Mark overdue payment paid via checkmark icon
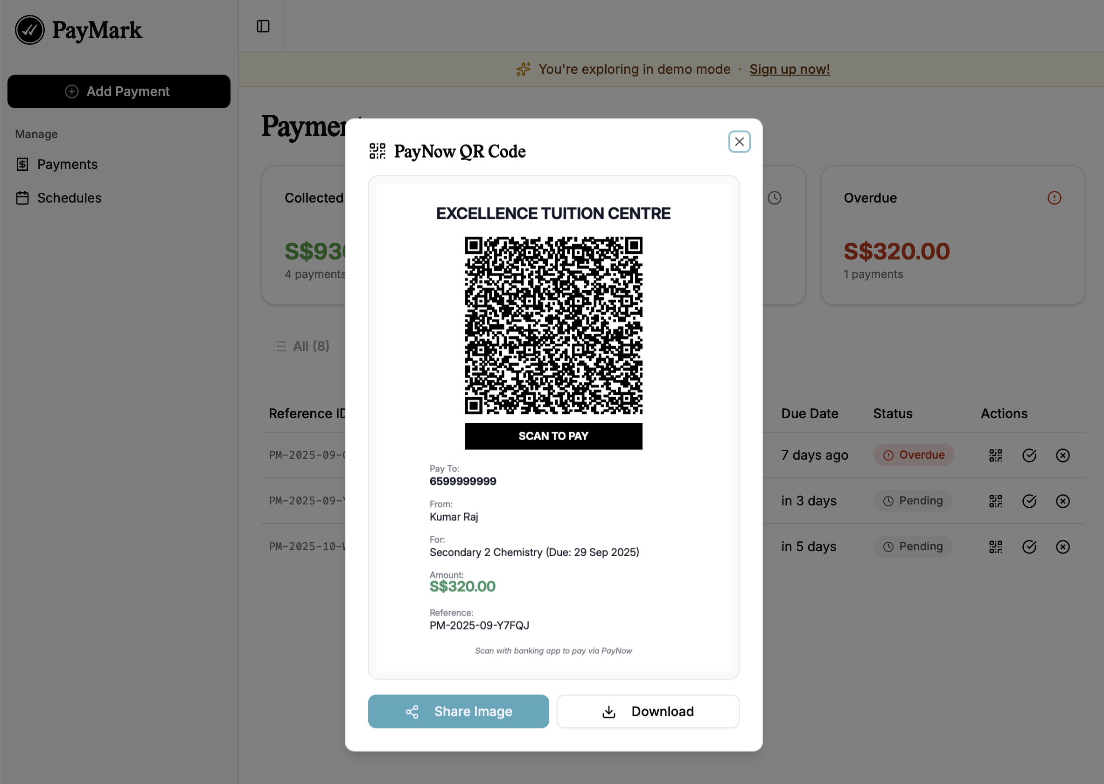The height and width of the screenshot is (784, 1104). pos(1029,455)
